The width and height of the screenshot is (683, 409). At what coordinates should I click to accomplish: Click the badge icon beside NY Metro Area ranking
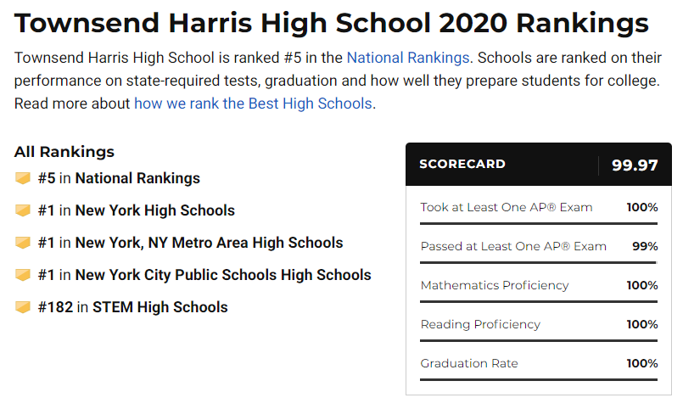[23, 243]
